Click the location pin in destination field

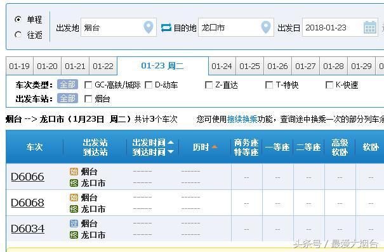click(x=266, y=27)
